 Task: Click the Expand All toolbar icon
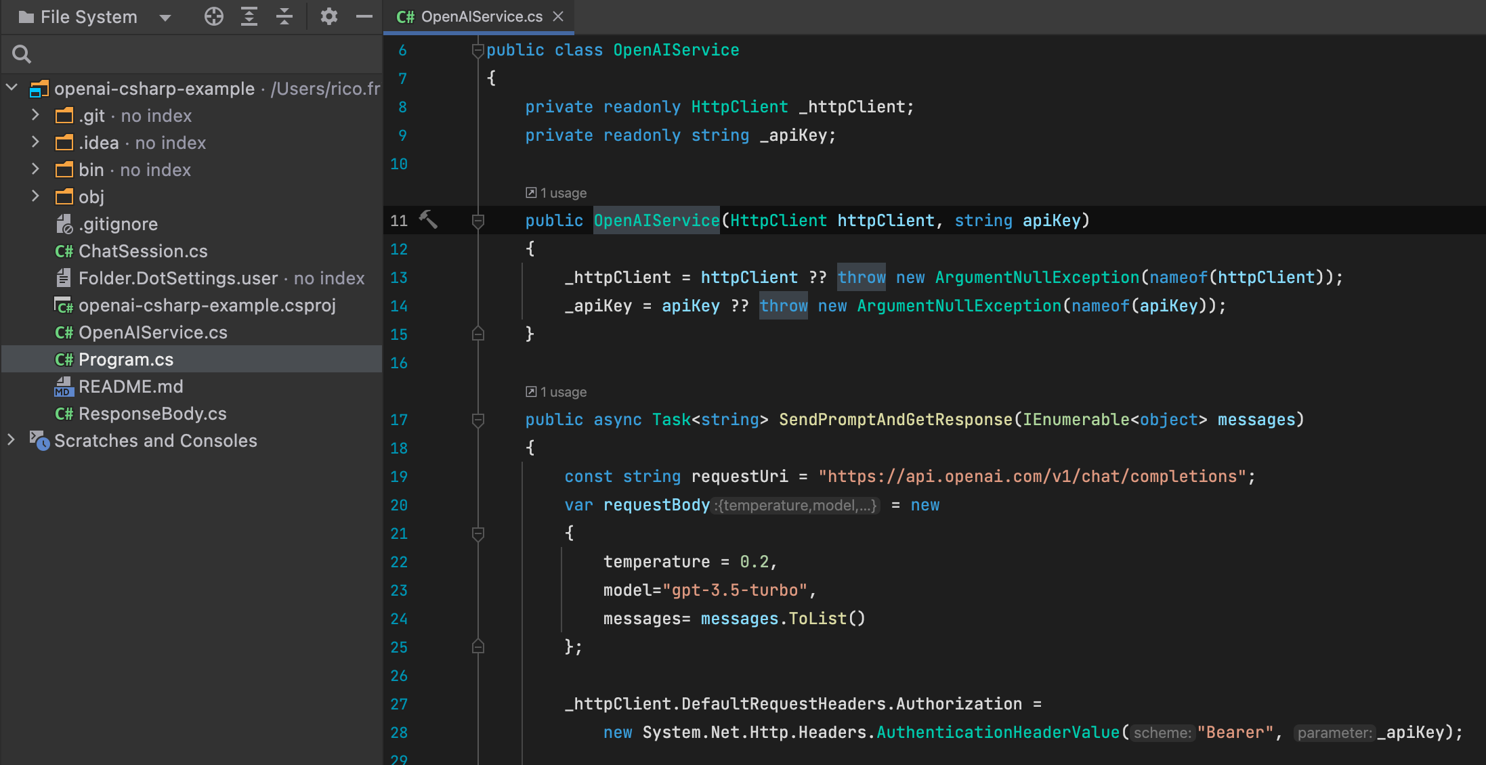(249, 16)
